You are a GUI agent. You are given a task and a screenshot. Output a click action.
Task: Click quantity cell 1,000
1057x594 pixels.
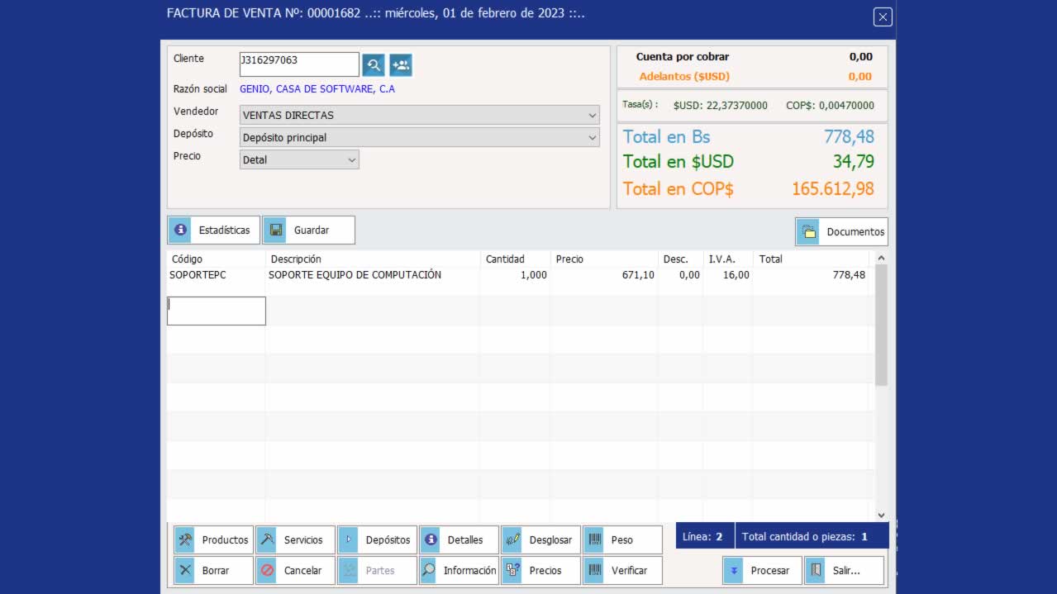click(x=534, y=275)
